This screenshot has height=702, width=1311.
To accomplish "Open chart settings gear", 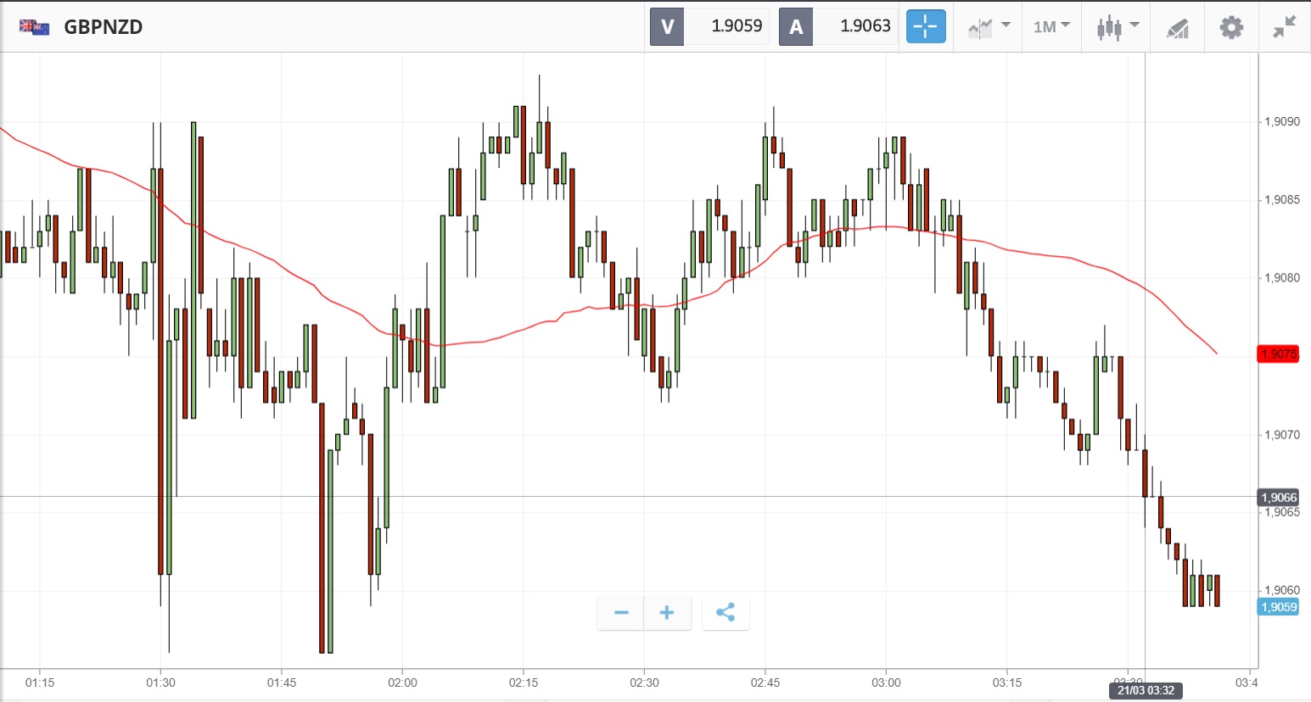I will click(1231, 27).
